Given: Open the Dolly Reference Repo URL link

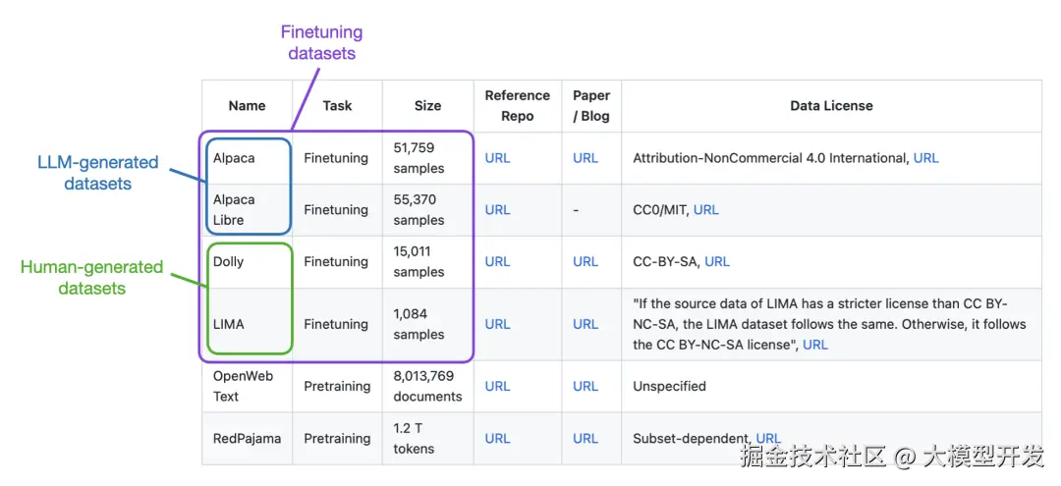Looking at the screenshot, I should pos(497,262).
